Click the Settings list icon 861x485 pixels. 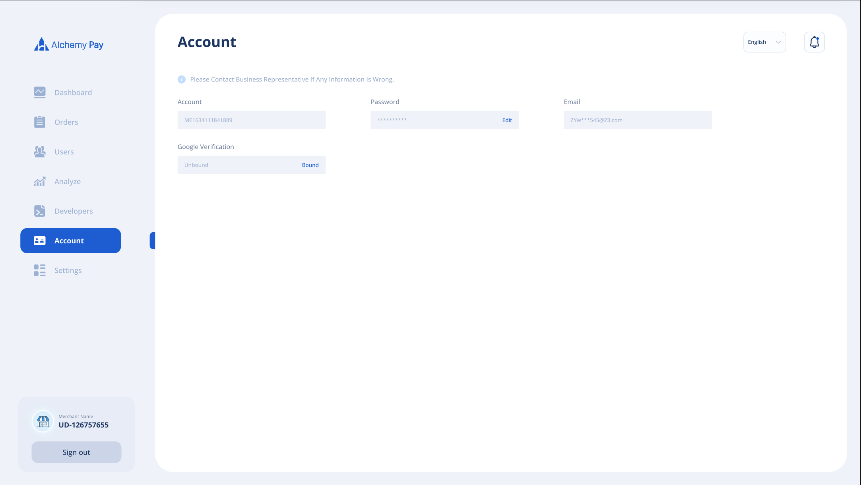tap(40, 270)
